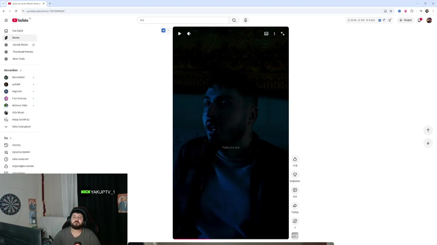
Task: Click the blue extension icon beside player
Action: click(x=164, y=30)
